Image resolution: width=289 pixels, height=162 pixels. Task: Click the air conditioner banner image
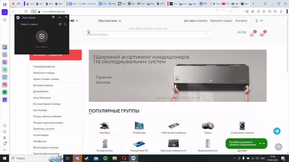click(x=177, y=76)
